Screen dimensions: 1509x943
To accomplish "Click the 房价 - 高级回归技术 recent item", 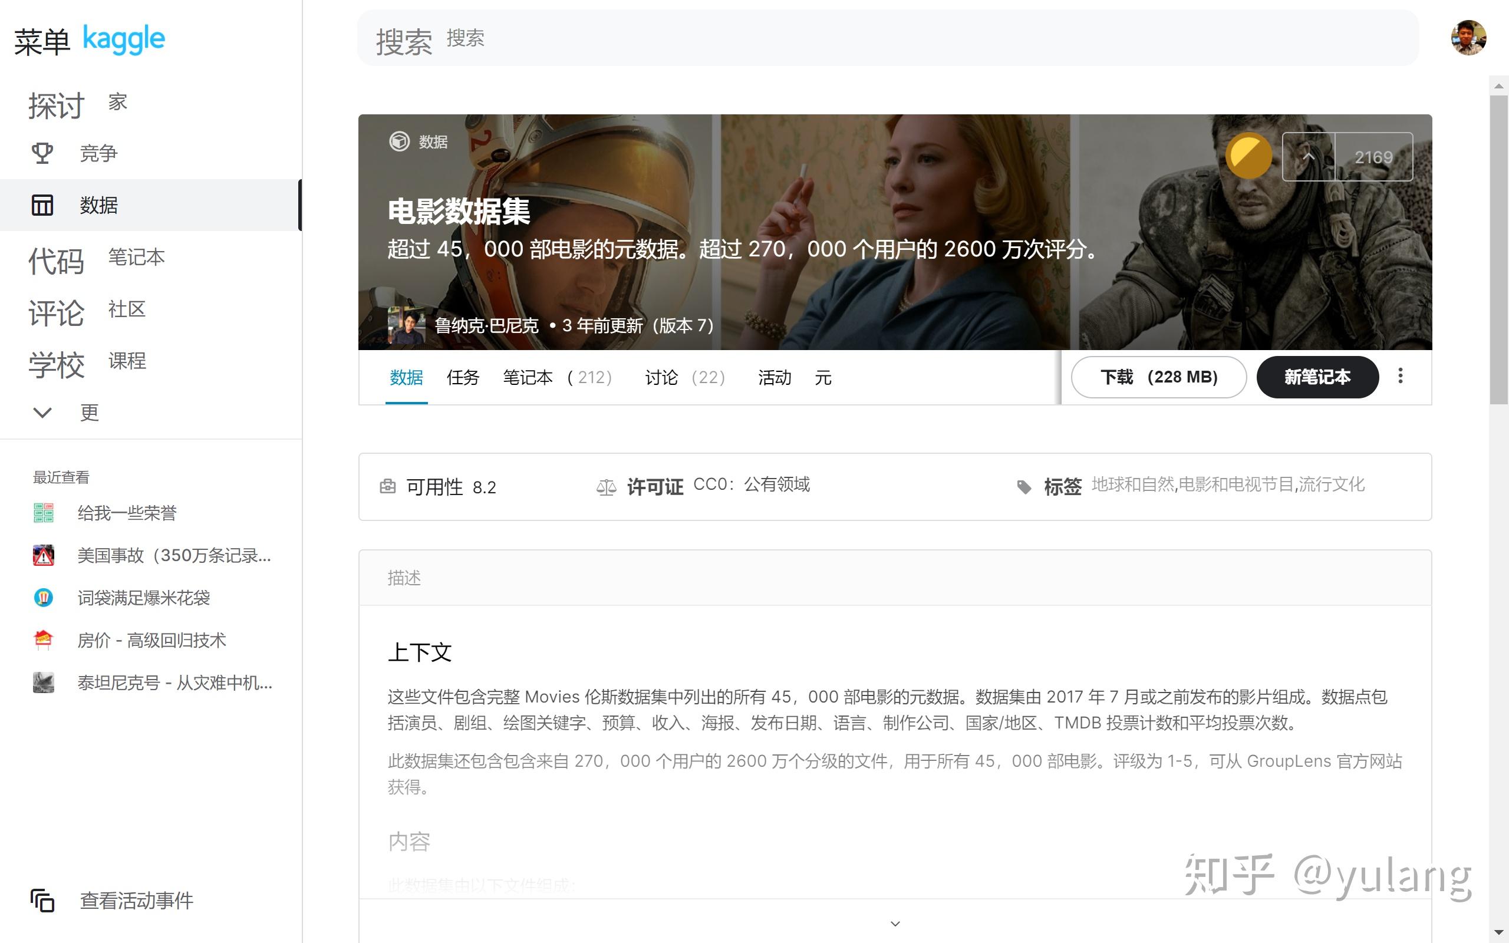I will (x=152, y=640).
